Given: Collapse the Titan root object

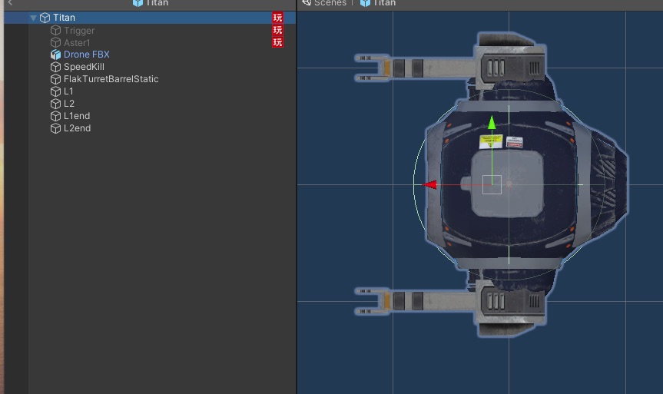Looking at the screenshot, I should coord(33,18).
